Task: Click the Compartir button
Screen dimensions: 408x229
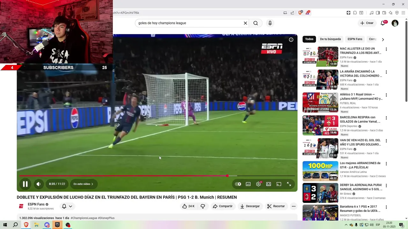Action: click(223, 206)
